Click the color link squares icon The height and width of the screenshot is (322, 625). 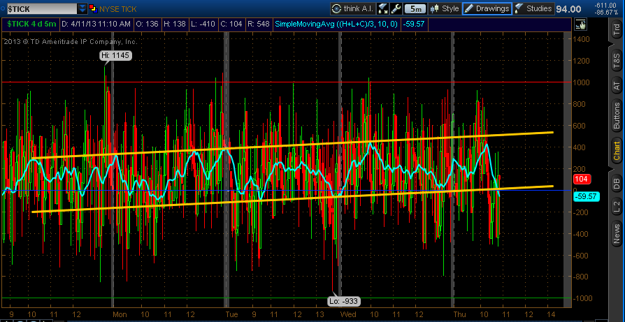click(93, 8)
